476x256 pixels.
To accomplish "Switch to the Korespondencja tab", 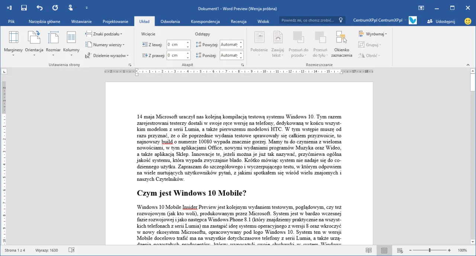I will (x=205, y=22).
